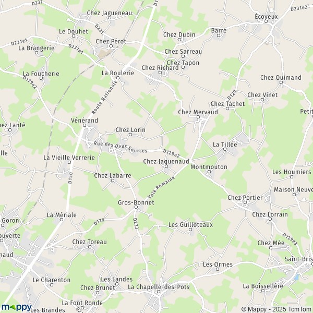Select the La Roulerie marker
The width and height of the screenshot is (313, 313).
pos(118,78)
